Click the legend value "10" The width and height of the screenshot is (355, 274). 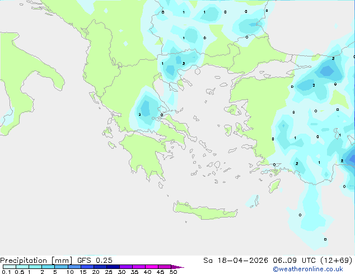70,272
